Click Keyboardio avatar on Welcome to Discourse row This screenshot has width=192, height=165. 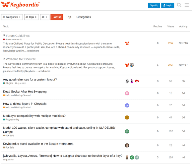coord(127,65)
